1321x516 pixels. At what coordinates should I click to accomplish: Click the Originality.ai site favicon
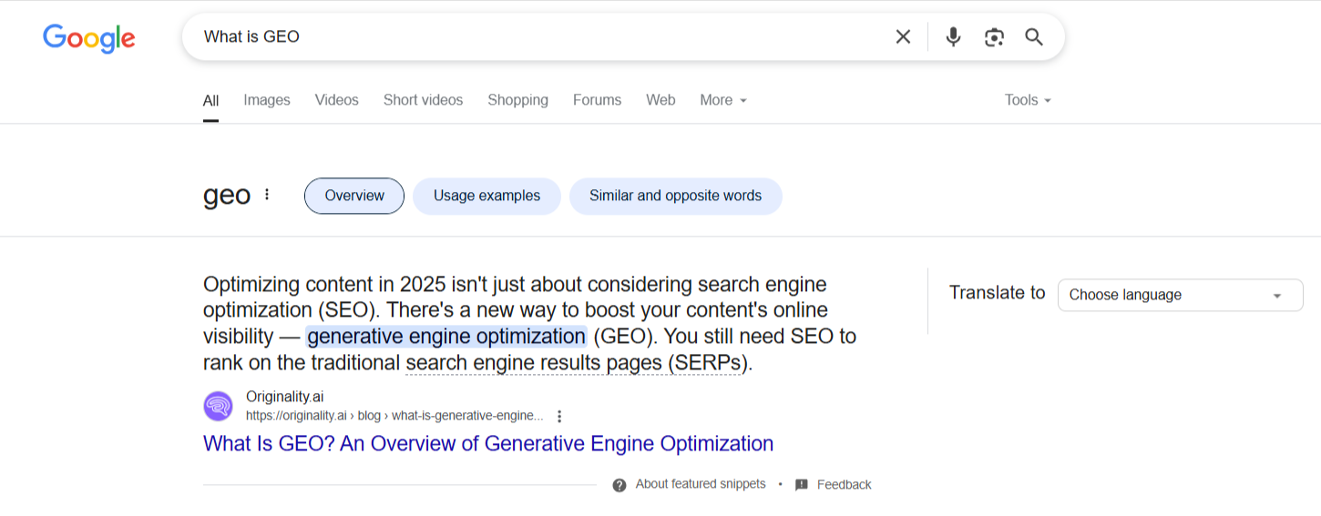(219, 406)
